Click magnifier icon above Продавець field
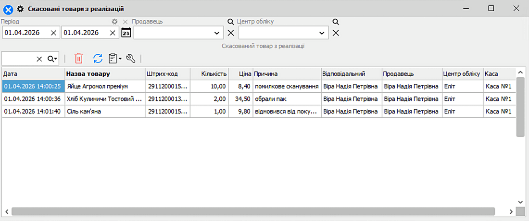529x221 pixels. (x=230, y=22)
